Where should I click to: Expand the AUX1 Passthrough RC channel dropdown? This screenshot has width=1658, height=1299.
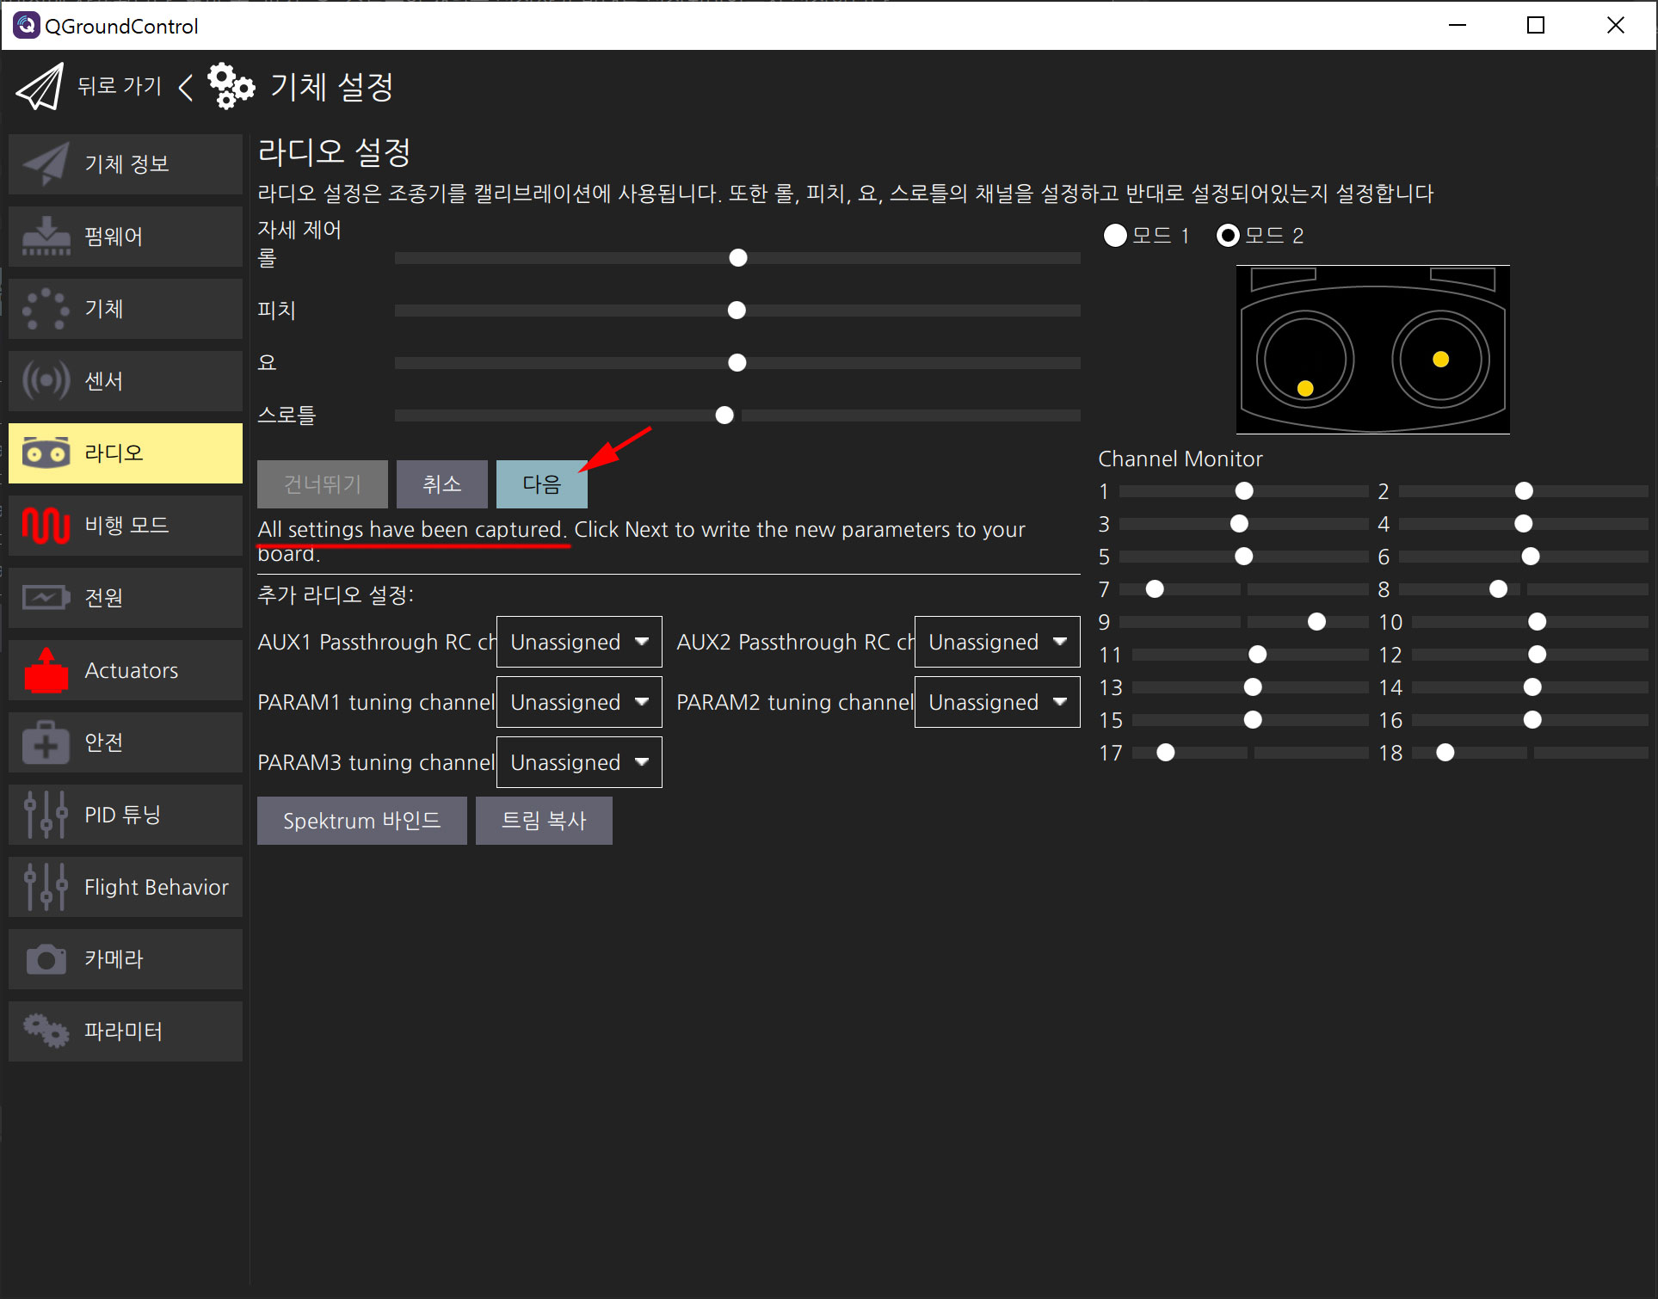pos(578,642)
